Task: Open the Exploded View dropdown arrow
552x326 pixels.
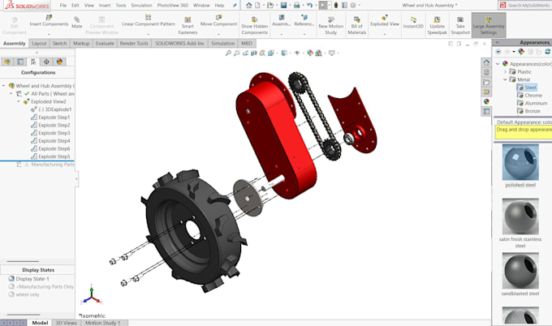Action: click(385, 34)
